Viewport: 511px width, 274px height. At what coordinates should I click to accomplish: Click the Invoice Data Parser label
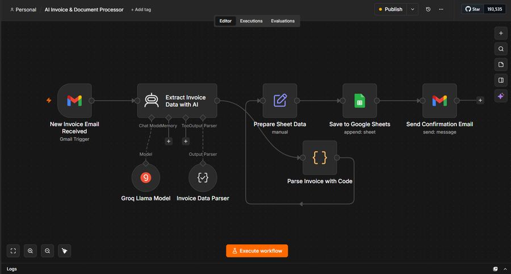pos(203,198)
